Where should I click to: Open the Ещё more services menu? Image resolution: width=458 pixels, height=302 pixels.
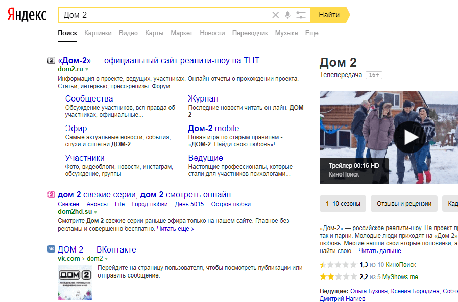pyautogui.click(x=311, y=33)
